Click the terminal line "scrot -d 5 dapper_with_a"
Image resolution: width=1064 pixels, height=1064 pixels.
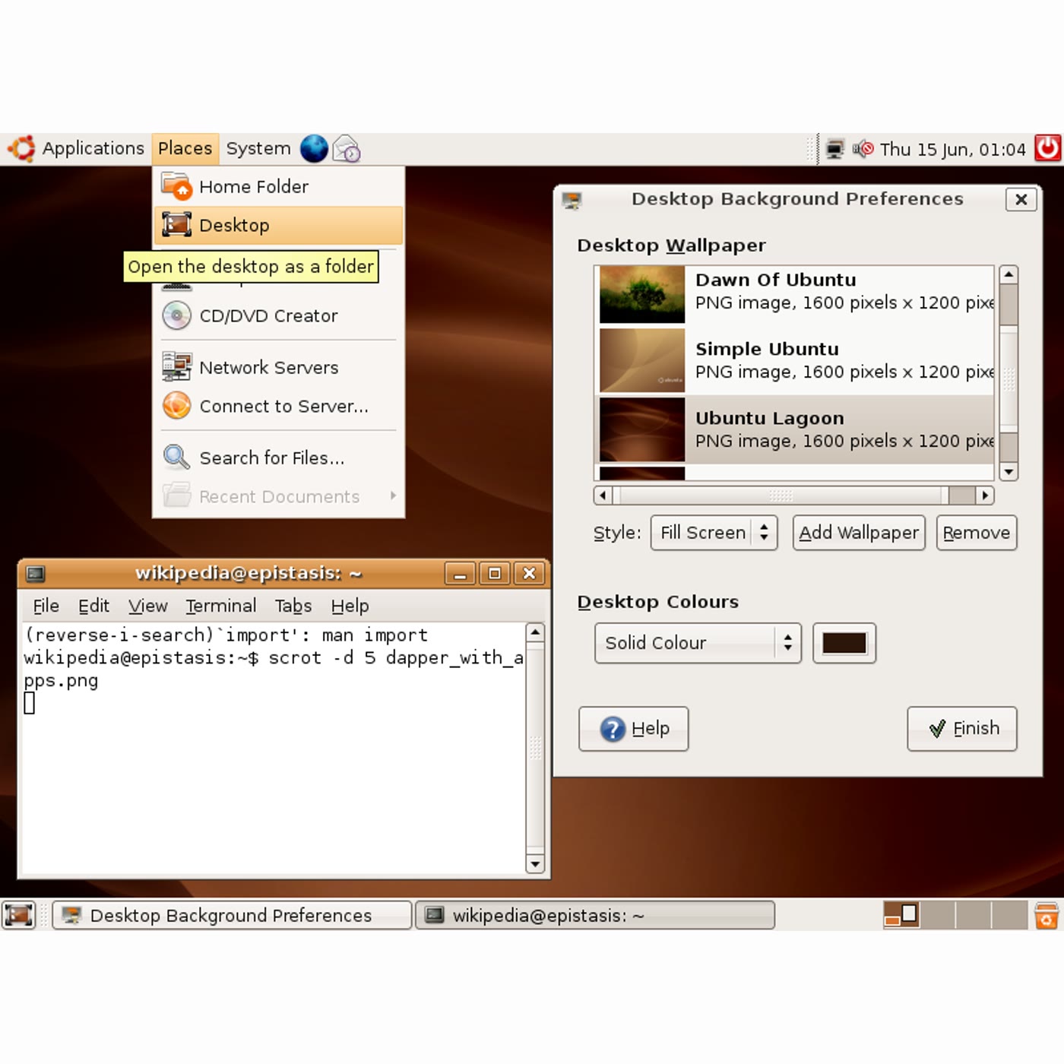pos(396,657)
